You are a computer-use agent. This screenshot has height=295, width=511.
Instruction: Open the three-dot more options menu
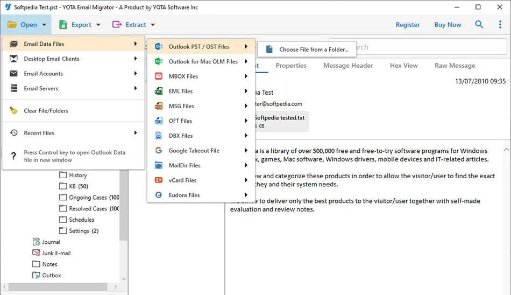[x=500, y=24]
